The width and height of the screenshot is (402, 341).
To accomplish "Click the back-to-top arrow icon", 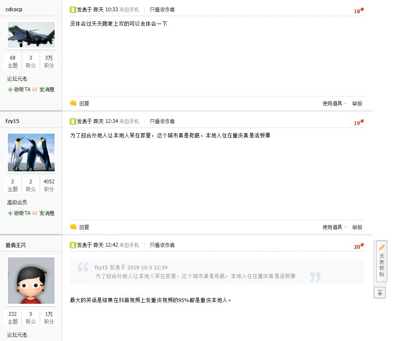I will pyautogui.click(x=380, y=293).
